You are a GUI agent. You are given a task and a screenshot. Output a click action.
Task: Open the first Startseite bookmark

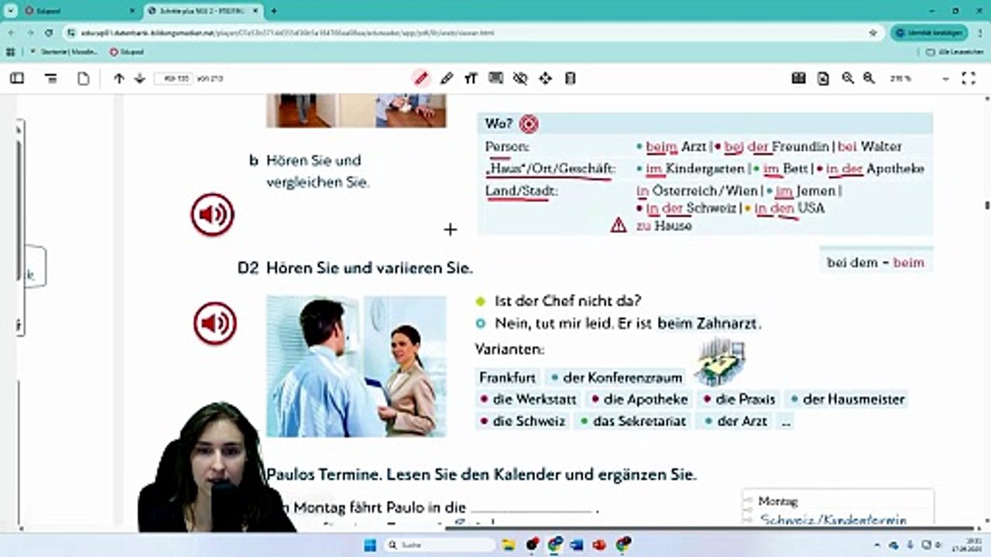pos(63,52)
